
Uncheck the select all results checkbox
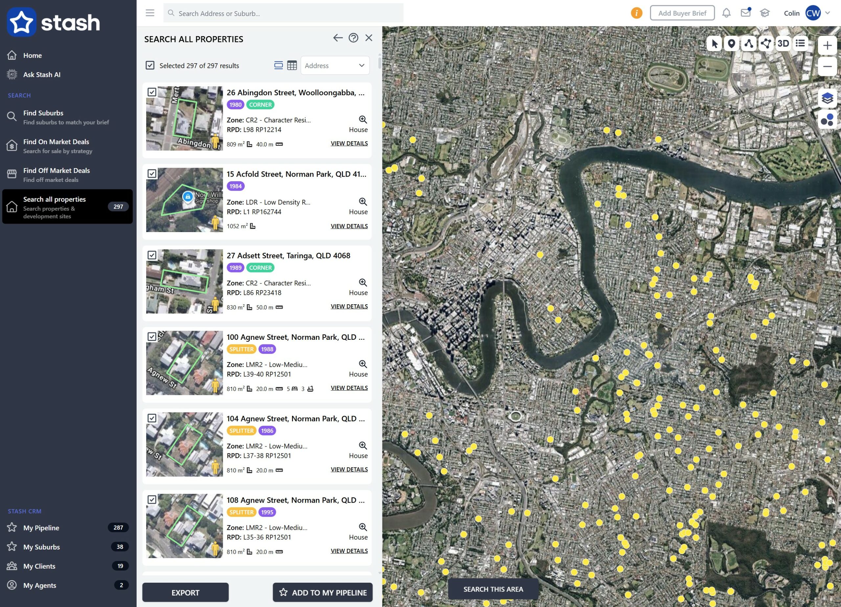point(150,66)
